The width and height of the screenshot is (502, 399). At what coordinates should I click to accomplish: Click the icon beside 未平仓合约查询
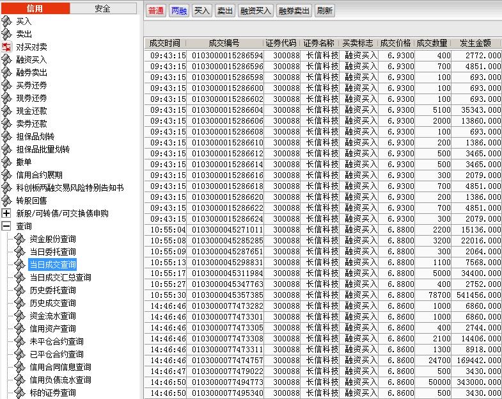[x=20, y=341]
